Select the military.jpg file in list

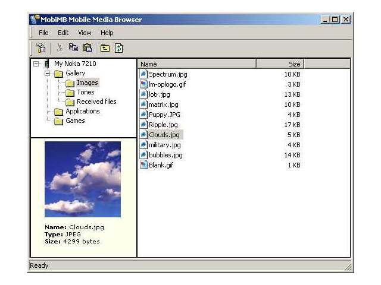[164, 145]
